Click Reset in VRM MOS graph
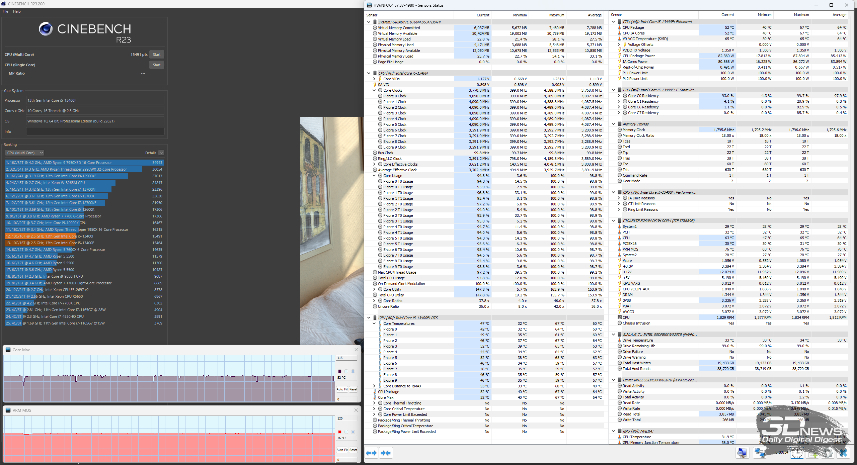The width and height of the screenshot is (857, 465). 354,450
